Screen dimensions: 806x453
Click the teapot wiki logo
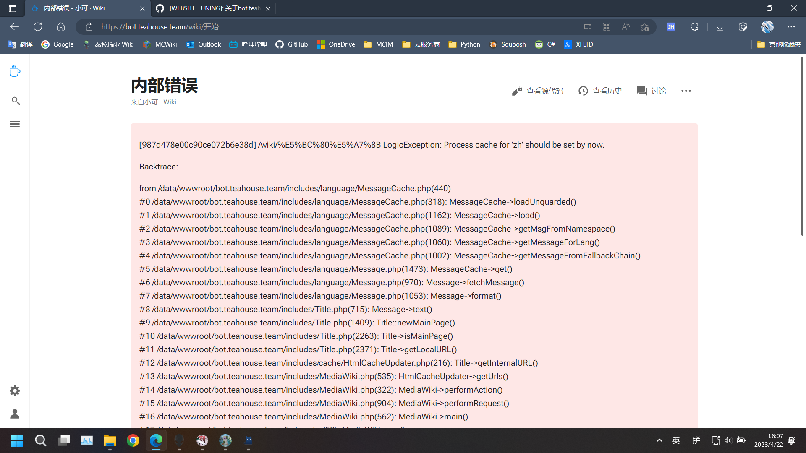tap(15, 71)
